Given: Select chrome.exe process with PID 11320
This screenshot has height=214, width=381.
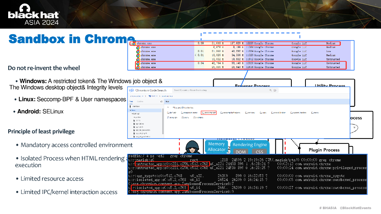Looking at the screenshot, I should click(x=243, y=55).
